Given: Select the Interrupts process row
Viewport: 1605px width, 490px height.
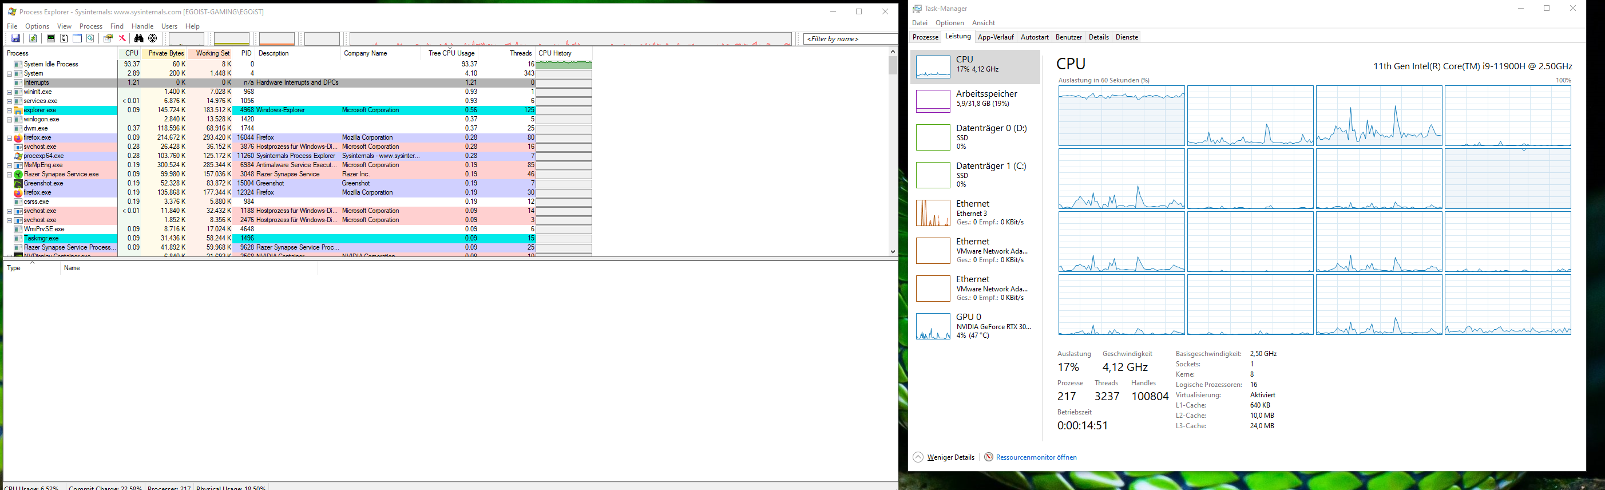Looking at the screenshot, I should point(298,83).
